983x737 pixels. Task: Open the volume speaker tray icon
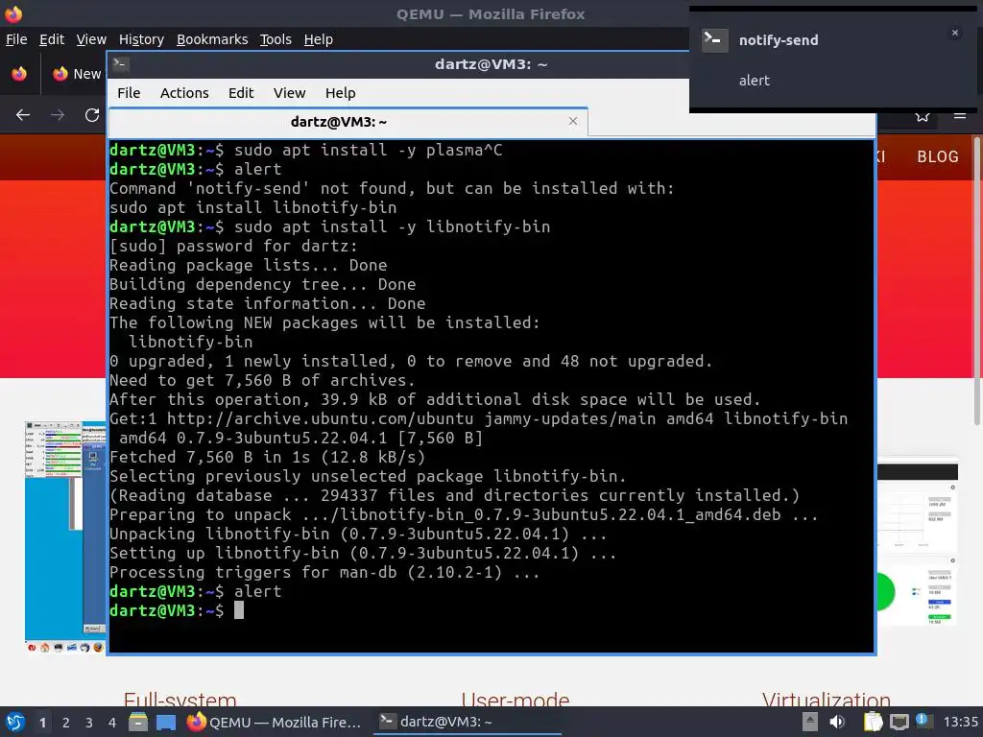click(837, 722)
